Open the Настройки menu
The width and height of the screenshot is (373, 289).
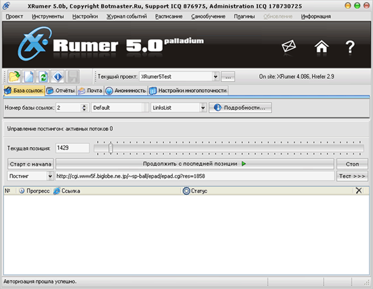tap(85, 16)
